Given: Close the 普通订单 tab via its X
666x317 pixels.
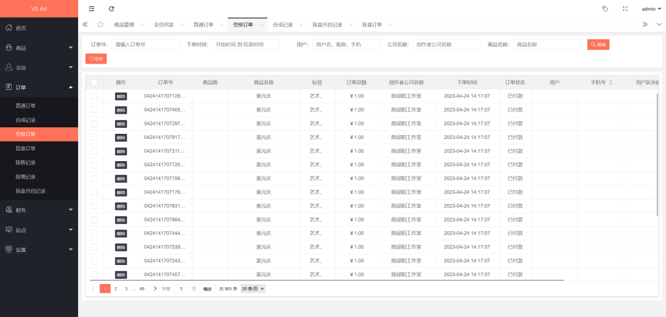Looking at the screenshot, I should point(222,25).
